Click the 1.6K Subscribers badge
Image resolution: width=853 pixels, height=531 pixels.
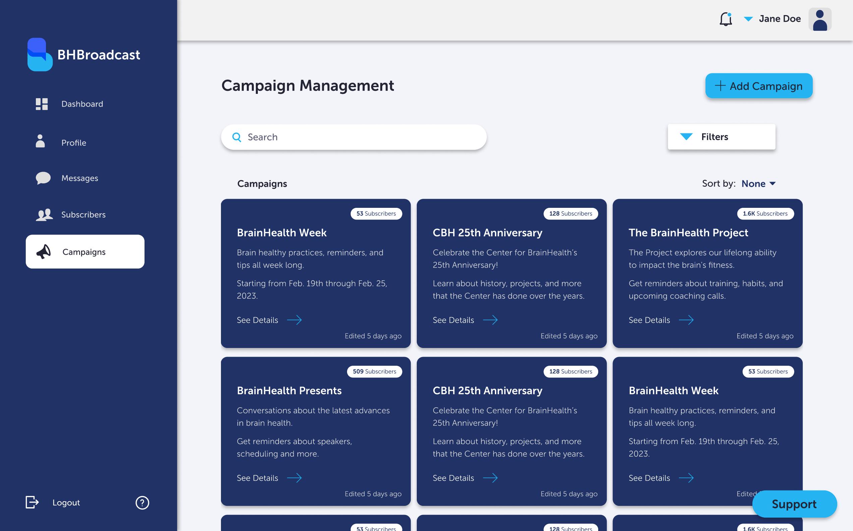[x=765, y=214]
